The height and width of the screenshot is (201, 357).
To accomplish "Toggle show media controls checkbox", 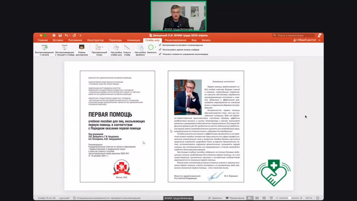I will pos(160,54).
